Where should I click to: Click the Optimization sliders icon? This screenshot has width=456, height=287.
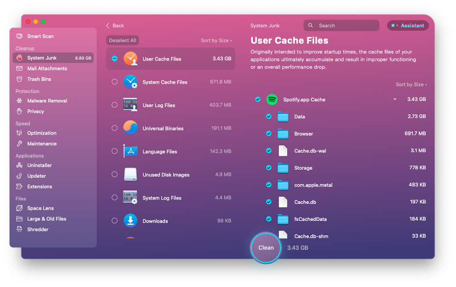click(19, 133)
